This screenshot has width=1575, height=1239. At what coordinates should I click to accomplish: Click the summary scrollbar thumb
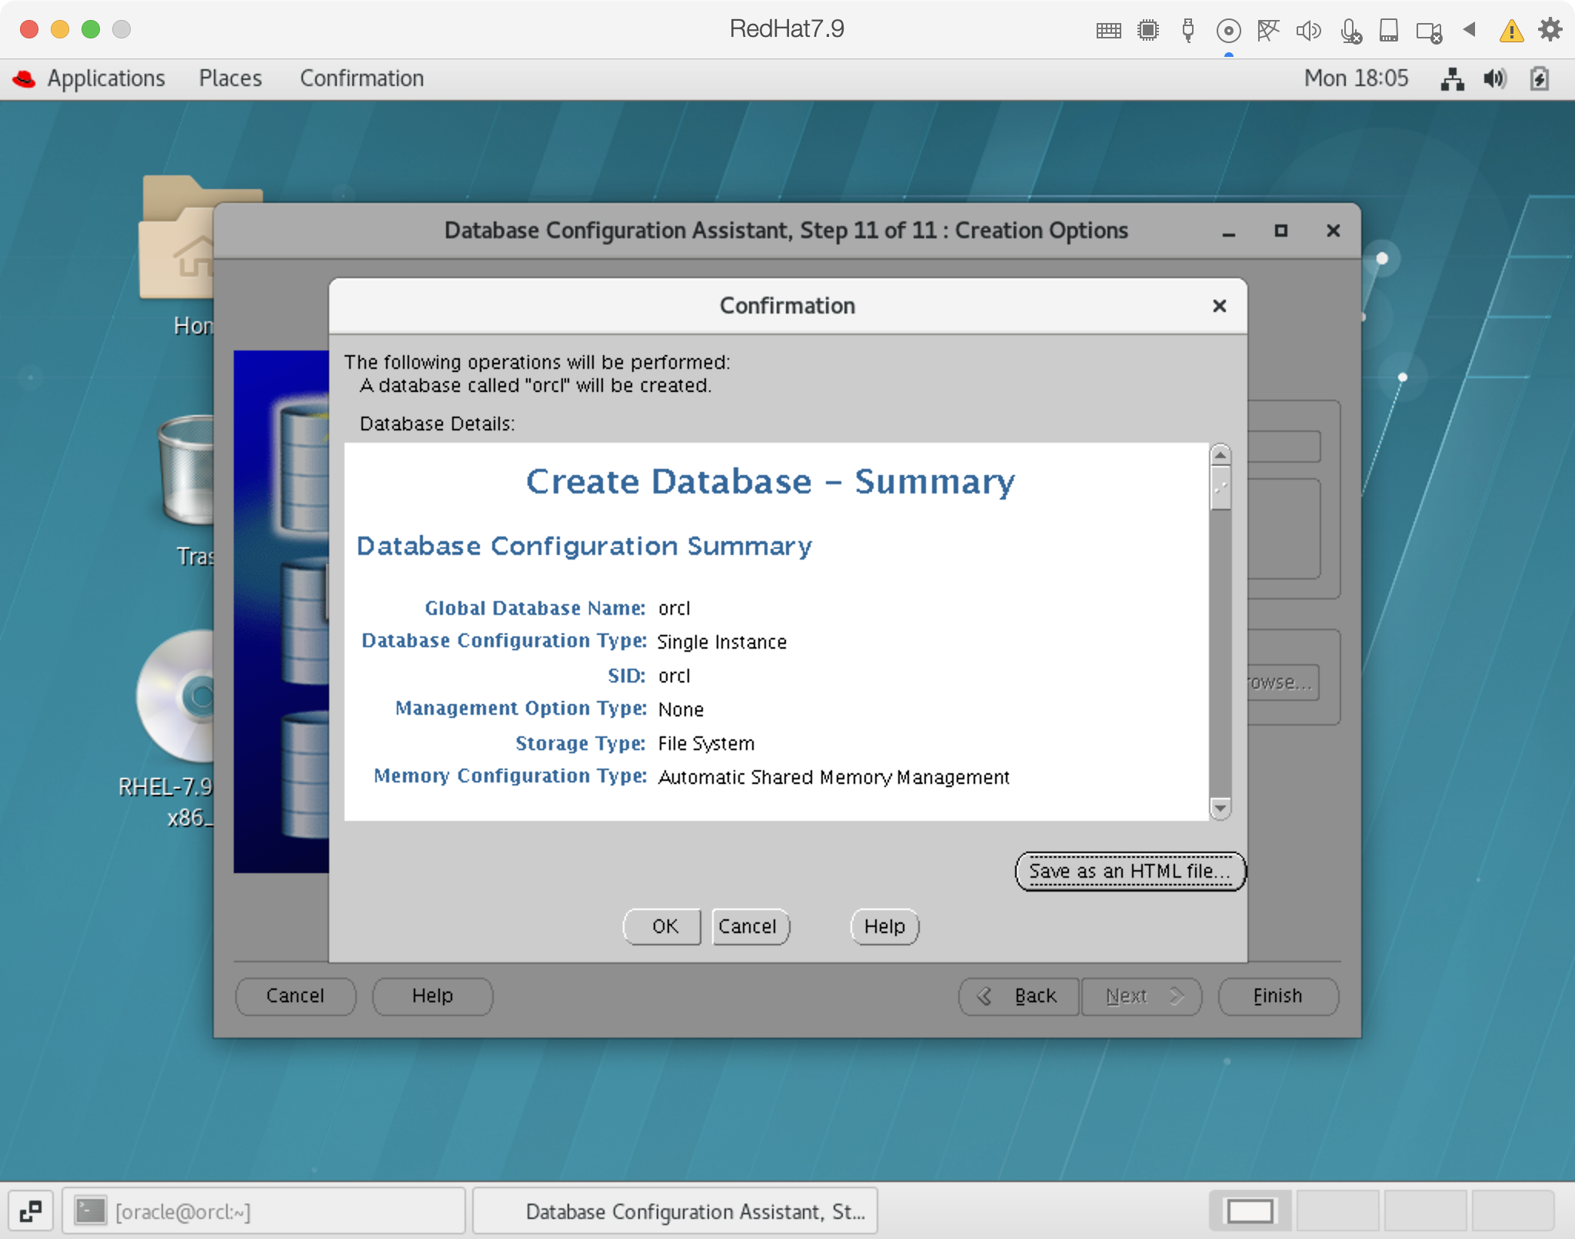coord(1220,488)
